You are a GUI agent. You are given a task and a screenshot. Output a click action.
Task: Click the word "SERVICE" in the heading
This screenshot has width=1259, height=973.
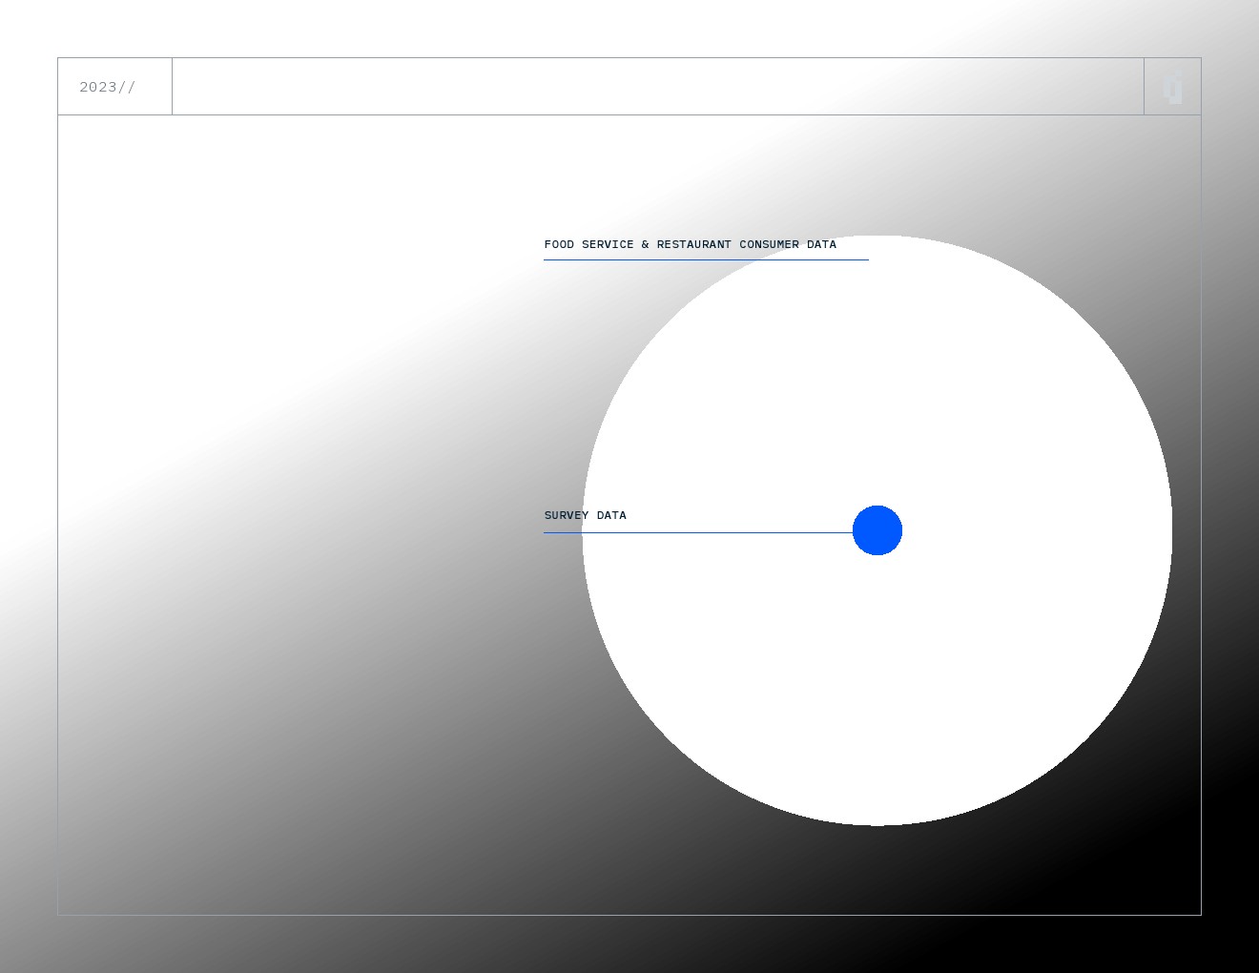[x=608, y=245]
